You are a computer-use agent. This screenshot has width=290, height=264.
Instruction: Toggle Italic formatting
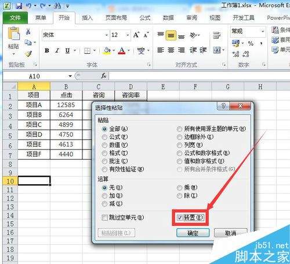click(x=57, y=50)
